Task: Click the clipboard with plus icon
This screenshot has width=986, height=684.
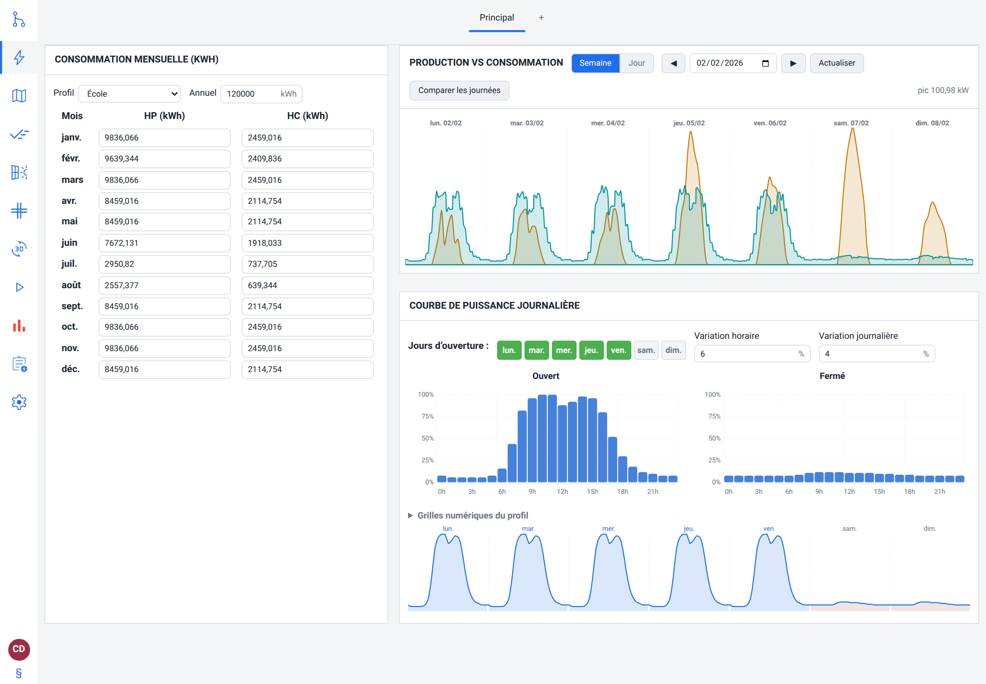Action: click(19, 364)
